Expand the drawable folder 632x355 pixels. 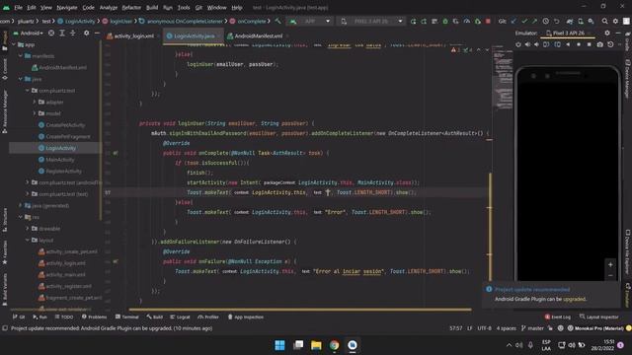28,228
